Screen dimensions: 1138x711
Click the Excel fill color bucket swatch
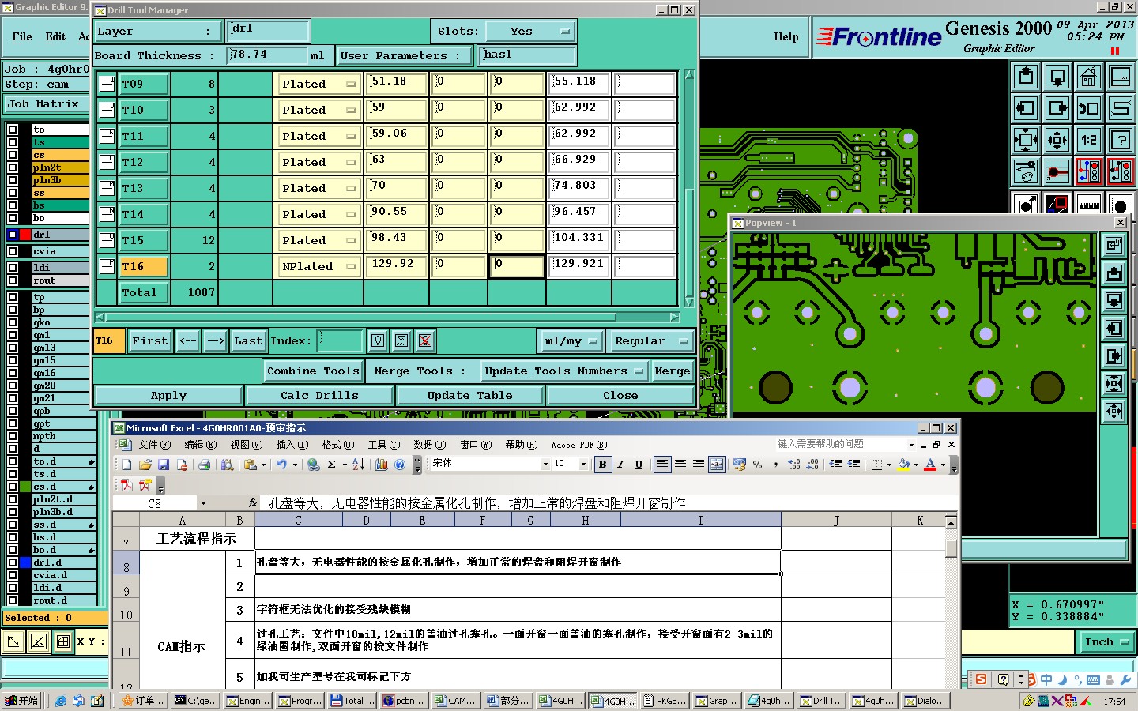pyautogui.click(x=904, y=465)
